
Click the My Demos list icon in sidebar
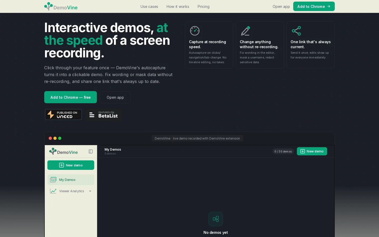[53, 180]
